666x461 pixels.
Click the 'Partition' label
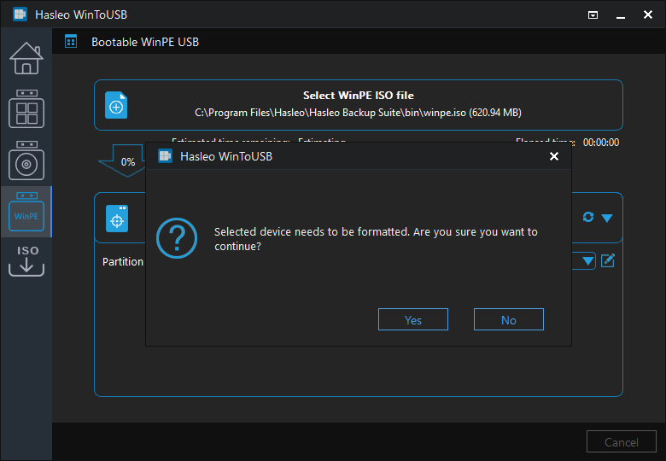tap(123, 261)
